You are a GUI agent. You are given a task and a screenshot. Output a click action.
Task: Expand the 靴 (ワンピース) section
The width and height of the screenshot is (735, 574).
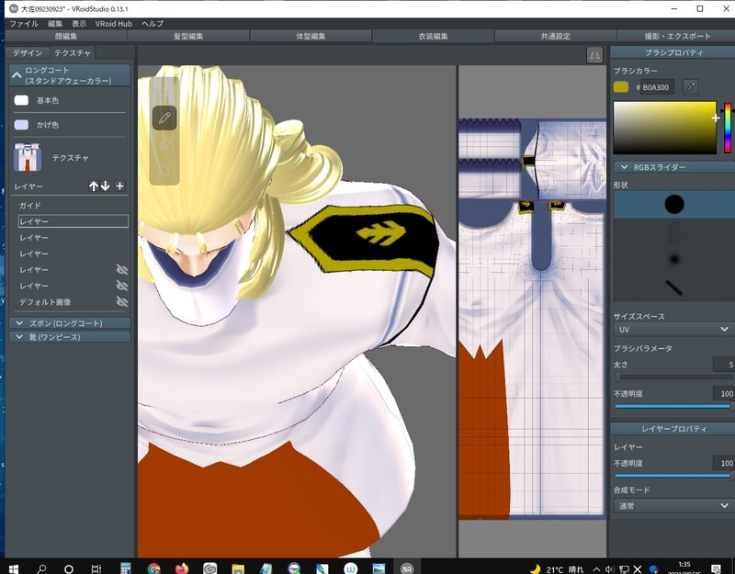pyautogui.click(x=70, y=337)
